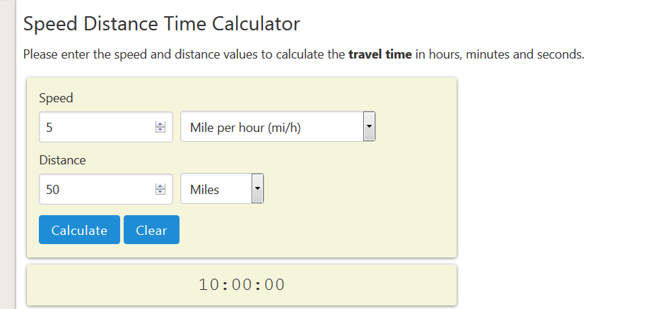Click the arrow button of Speed unit dropdown
This screenshot has width=646, height=309.
coord(368,128)
